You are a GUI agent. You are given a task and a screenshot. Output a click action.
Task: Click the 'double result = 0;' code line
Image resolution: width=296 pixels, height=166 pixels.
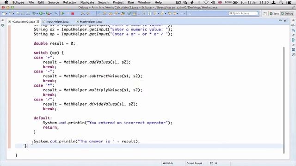54,43
